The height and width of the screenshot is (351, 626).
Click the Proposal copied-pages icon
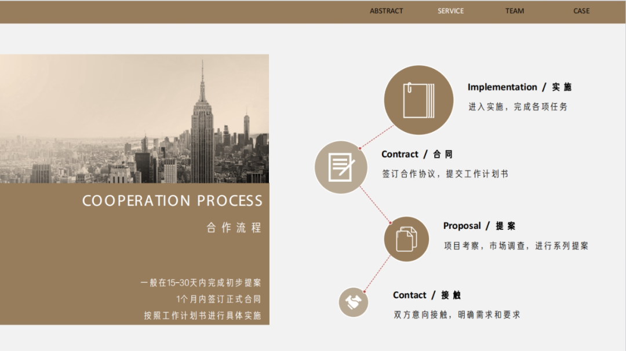coord(406,239)
